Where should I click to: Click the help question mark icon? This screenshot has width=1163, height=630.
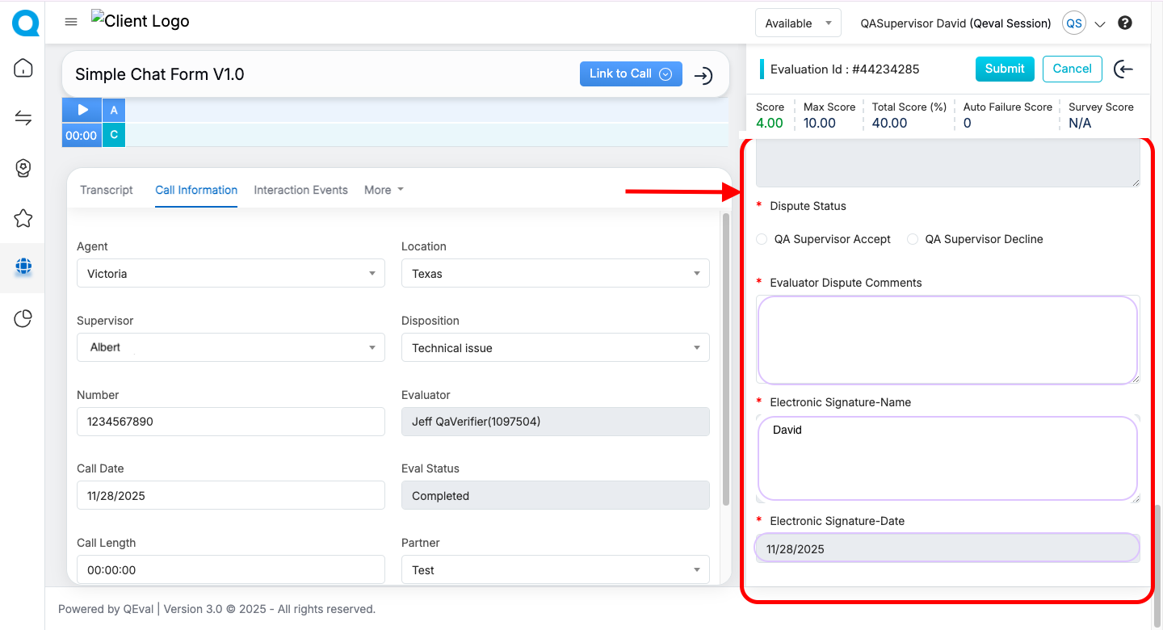pos(1125,23)
